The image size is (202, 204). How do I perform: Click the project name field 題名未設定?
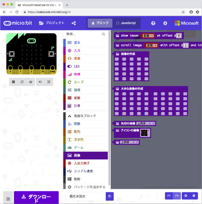(x=86, y=196)
